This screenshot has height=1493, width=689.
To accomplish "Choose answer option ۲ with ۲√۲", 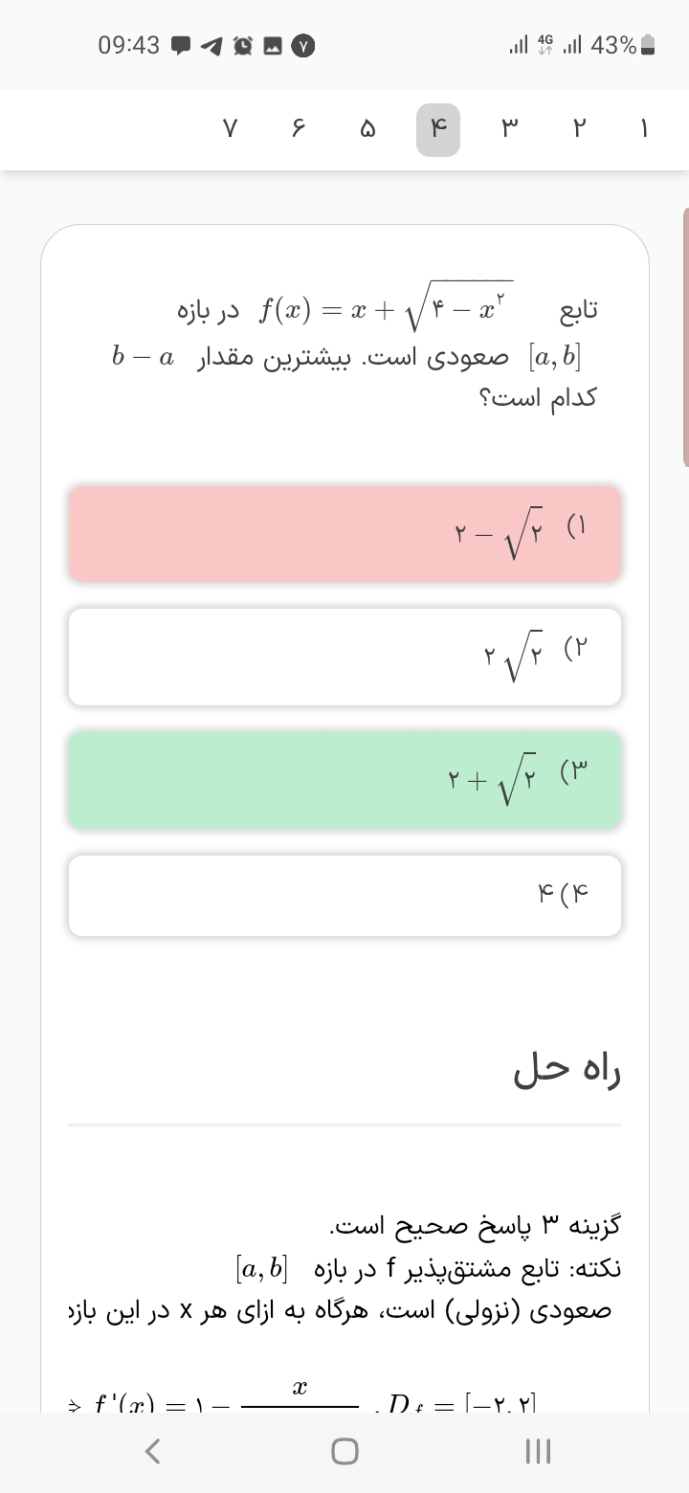I will pyautogui.click(x=344, y=657).
